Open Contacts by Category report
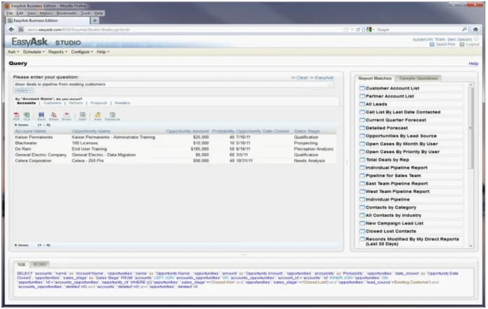Screen dimensions: 488x309 point(391,207)
